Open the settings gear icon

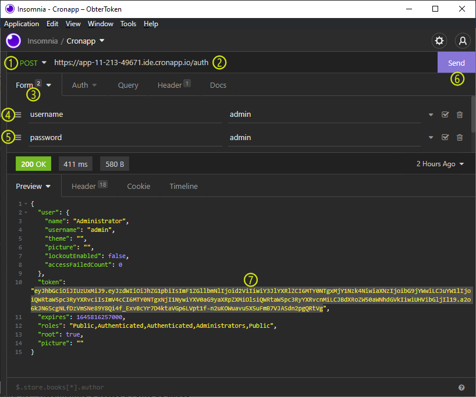[439, 41]
